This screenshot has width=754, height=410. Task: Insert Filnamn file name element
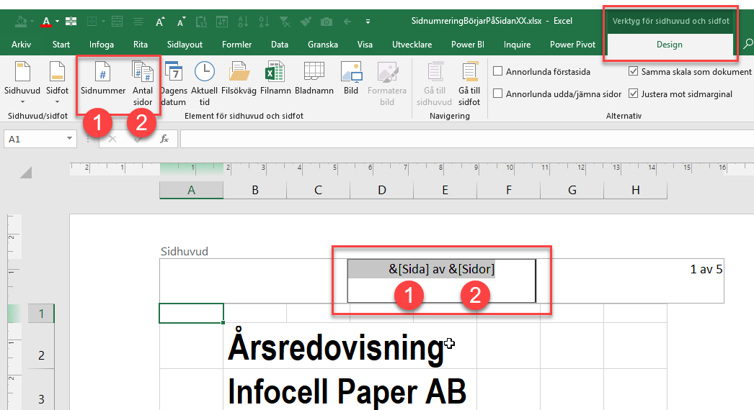[275, 78]
